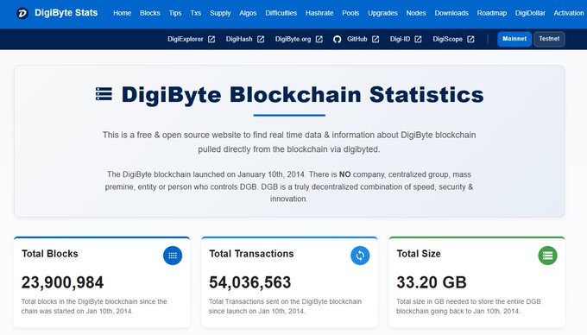Open the Digi-ID link
This screenshot has width=587, height=335.
click(400, 39)
